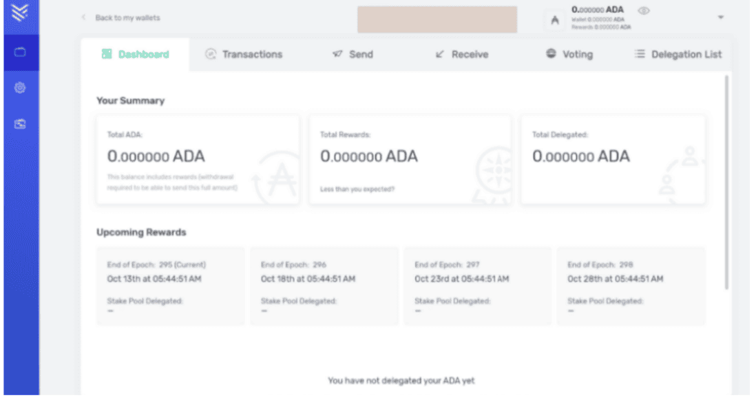
Task: Click the dashboard vertical scrollbar
Action: pyautogui.click(x=726, y=182)
